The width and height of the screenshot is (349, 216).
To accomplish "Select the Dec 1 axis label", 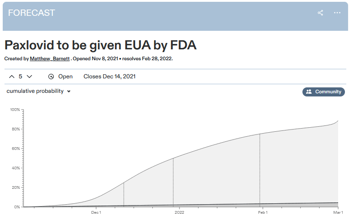I will (96, 212).
